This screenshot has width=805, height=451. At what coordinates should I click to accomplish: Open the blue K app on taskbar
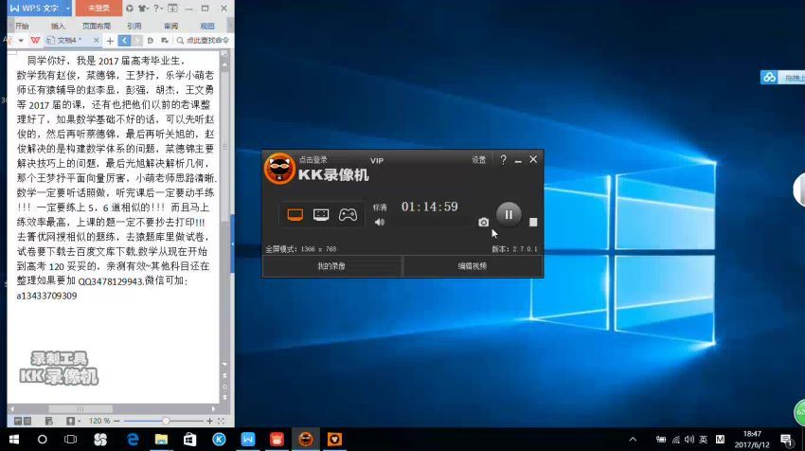[x=219, y=440]
